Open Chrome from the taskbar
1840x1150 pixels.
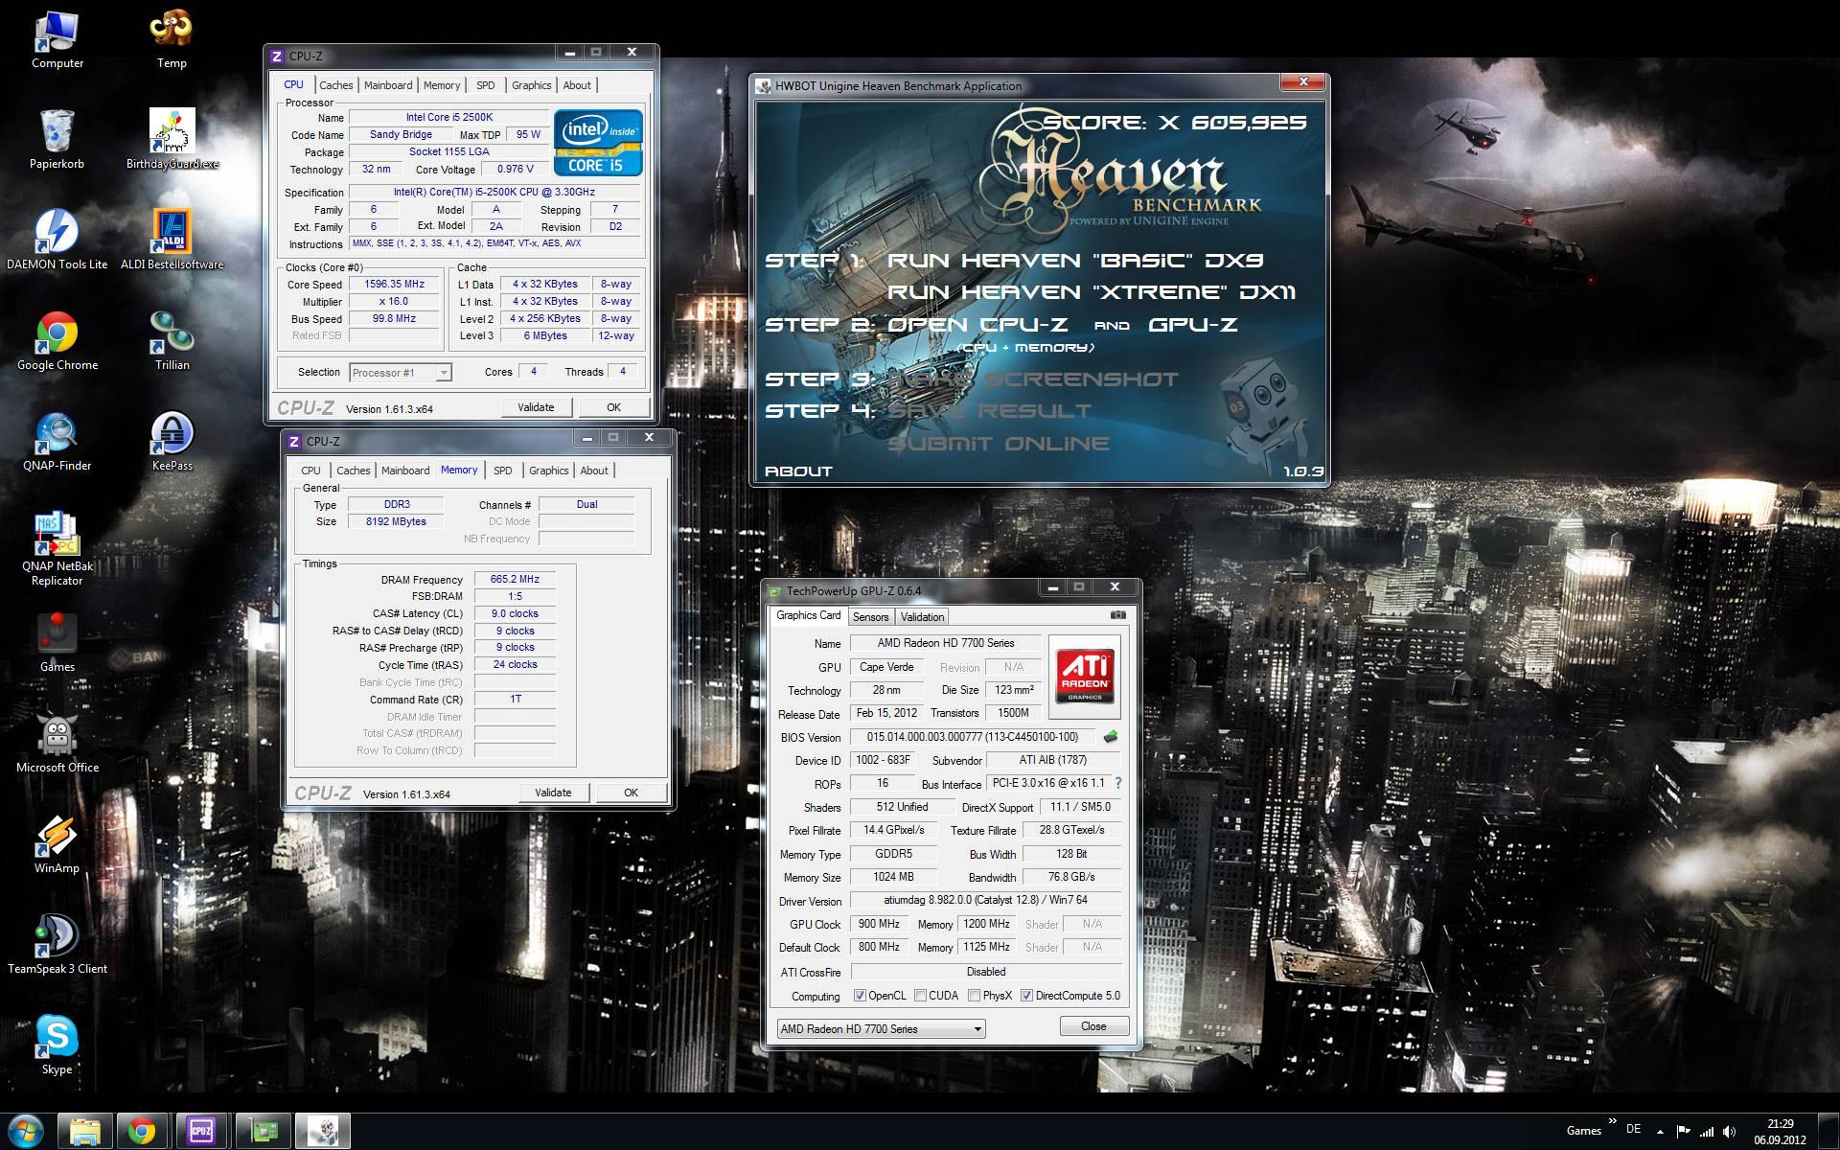(x=143, y=1132)
